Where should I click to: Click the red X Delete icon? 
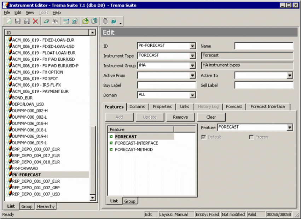(35, 22)
